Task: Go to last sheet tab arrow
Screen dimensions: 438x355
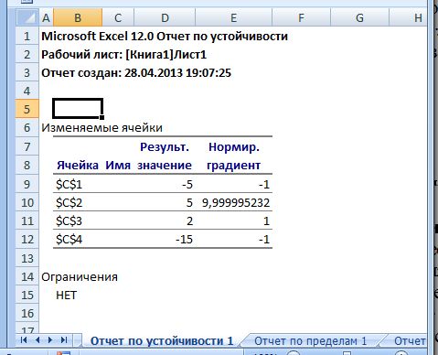Action: [x=64, y=339]
